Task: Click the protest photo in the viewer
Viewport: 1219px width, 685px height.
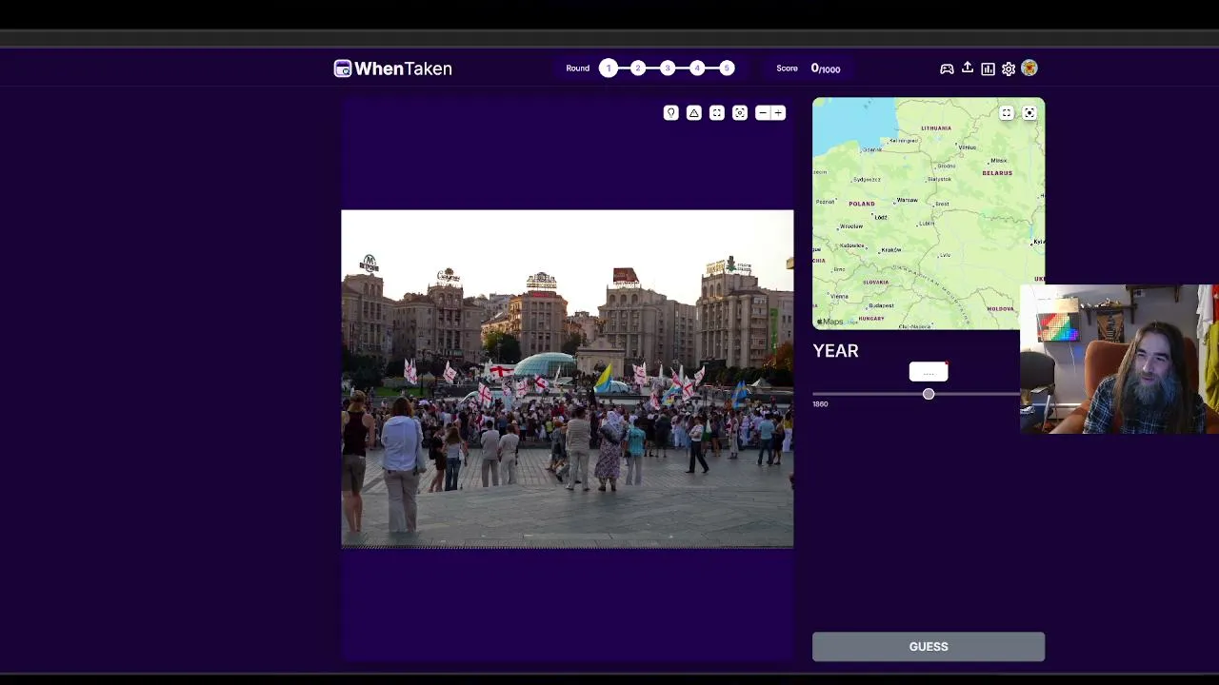Action: click(x=568, y=379)
